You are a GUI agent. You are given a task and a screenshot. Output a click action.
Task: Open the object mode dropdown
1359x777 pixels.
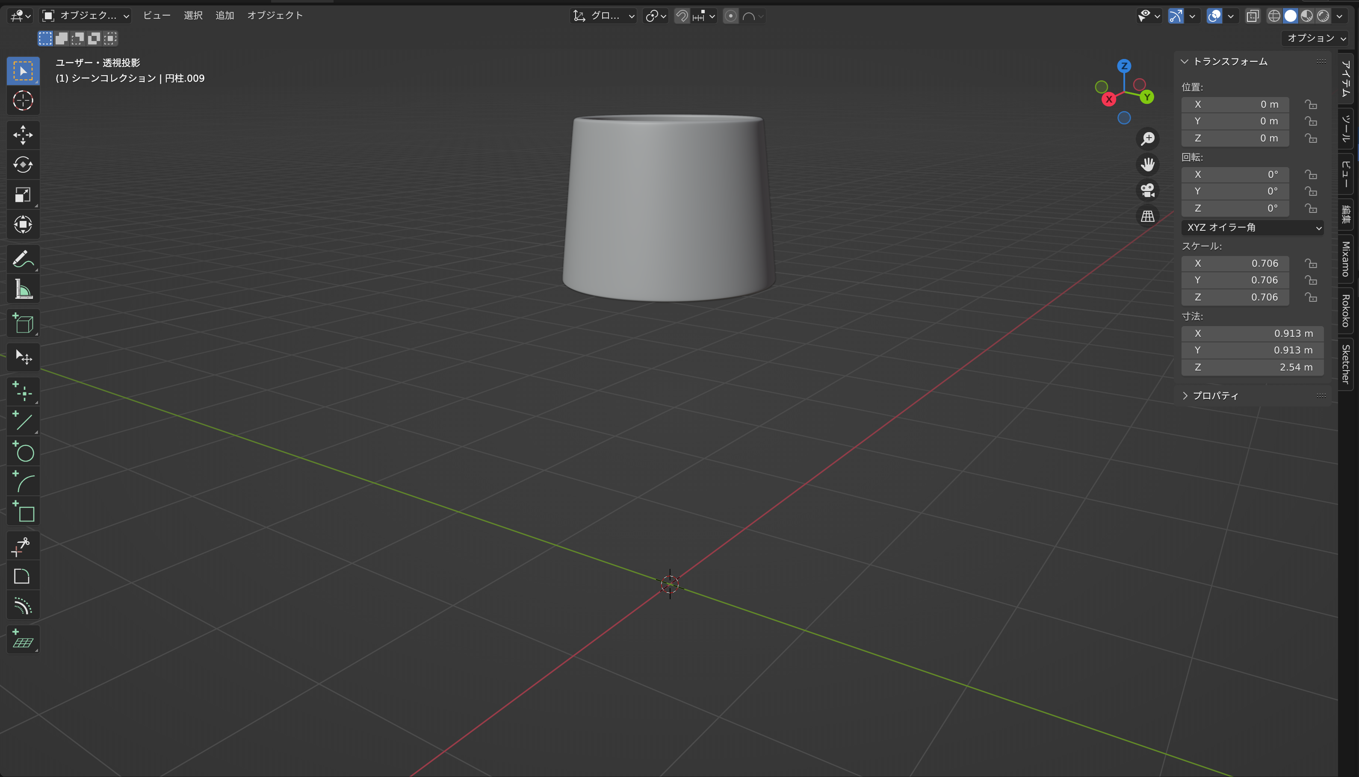coord(86,16)
